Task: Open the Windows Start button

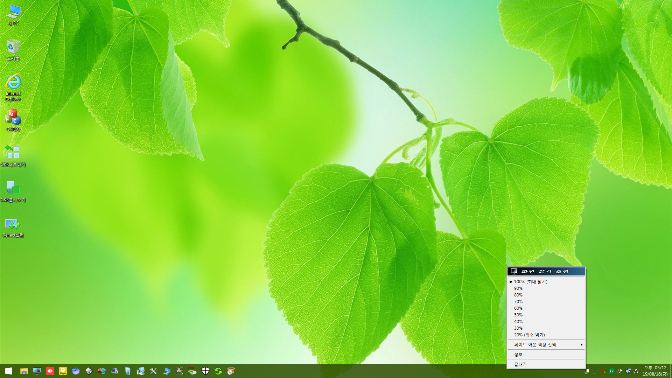Action: 8,371
